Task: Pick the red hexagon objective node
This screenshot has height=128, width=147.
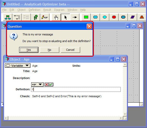Action: (x=114, y=17)
